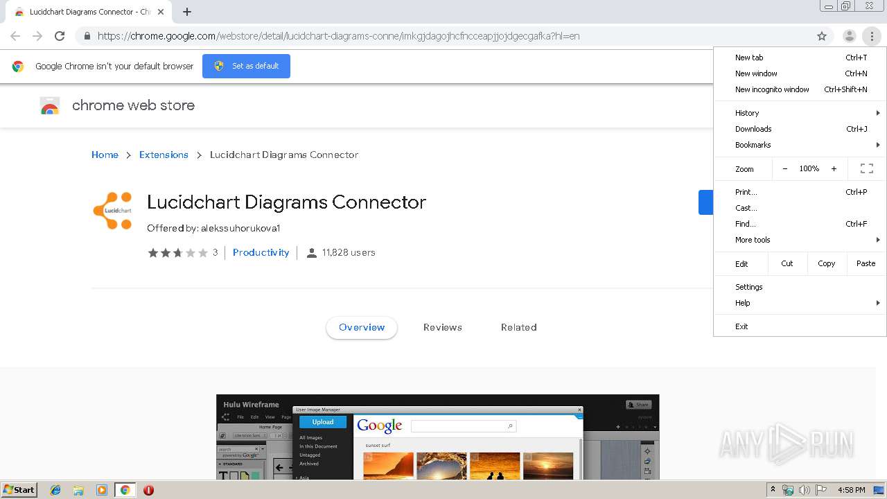Screen dimensions: 887x499
Task: Select New window in Chrome menu
Action: click(800, 73)
